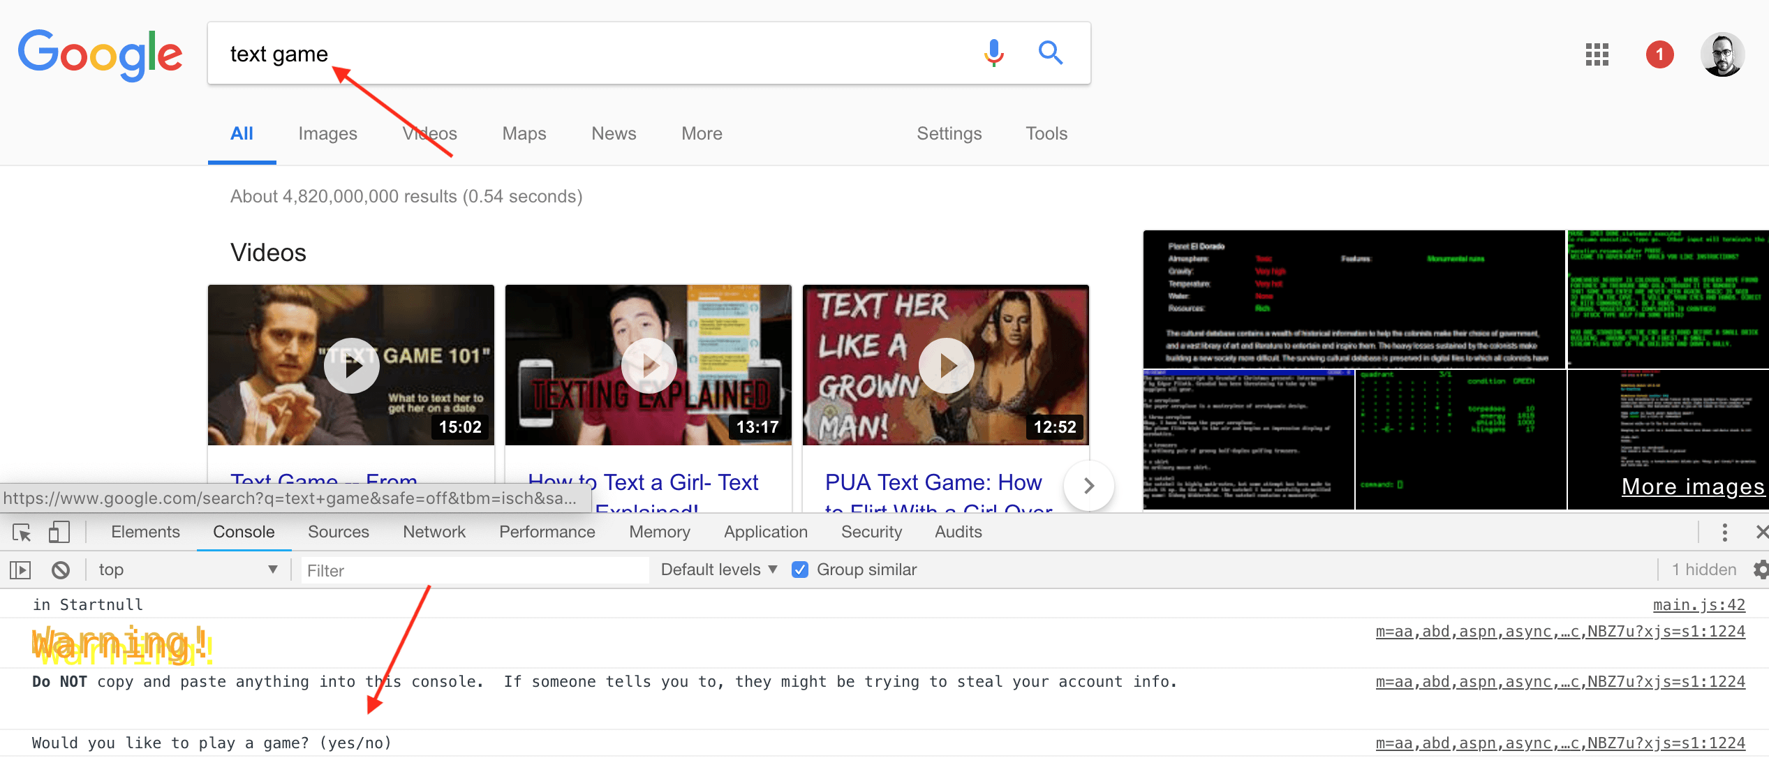The height and width of the screenshot is (758, 1769).
Task: Start voice search with the microphone icon
Action: pos(993,53)
